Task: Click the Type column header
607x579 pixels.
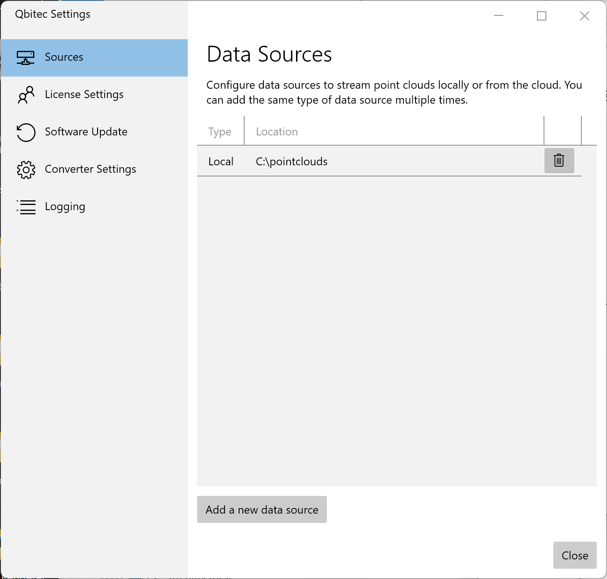Action: pos(219,132)
